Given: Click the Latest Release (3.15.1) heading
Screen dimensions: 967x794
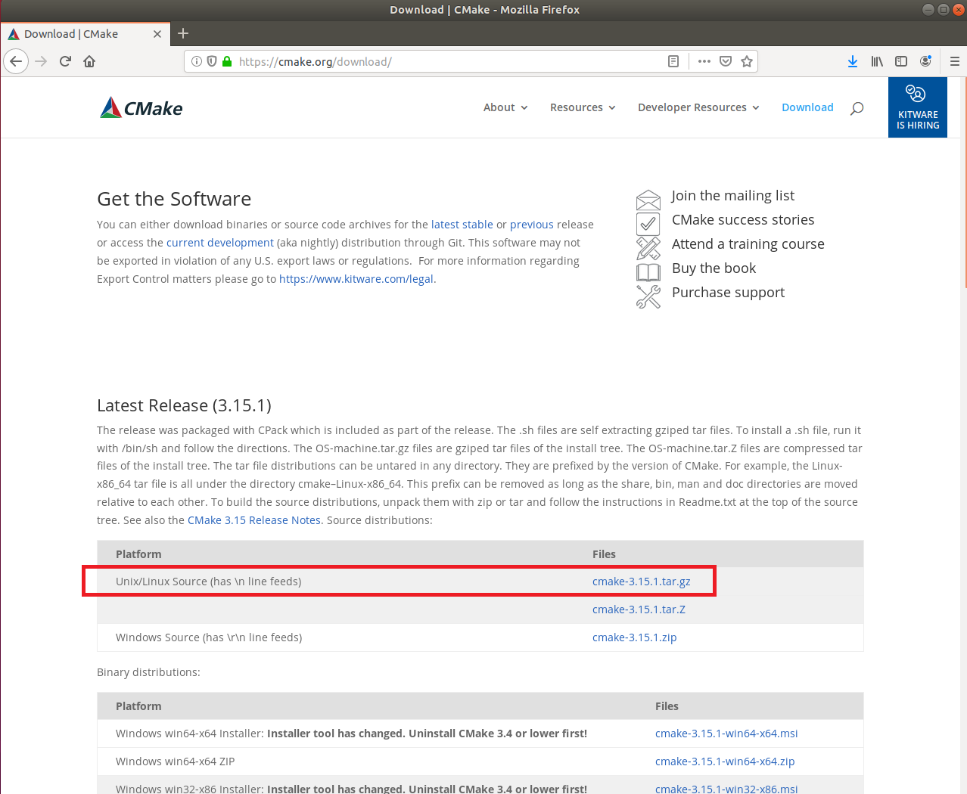Looking at the screenshot, I should point(184,405).
